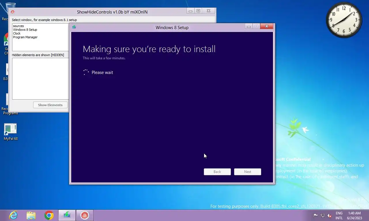Click the ENG INTL language indicator

pos(339,216)
